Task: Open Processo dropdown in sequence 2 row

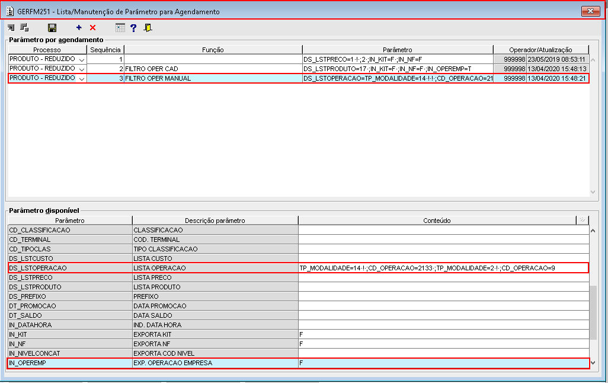Action: pos(82,69)
